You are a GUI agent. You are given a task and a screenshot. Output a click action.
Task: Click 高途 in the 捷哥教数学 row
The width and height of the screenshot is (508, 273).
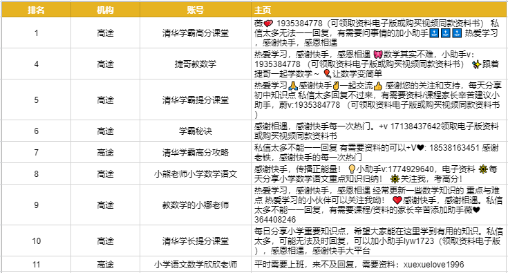click(105, 64)
